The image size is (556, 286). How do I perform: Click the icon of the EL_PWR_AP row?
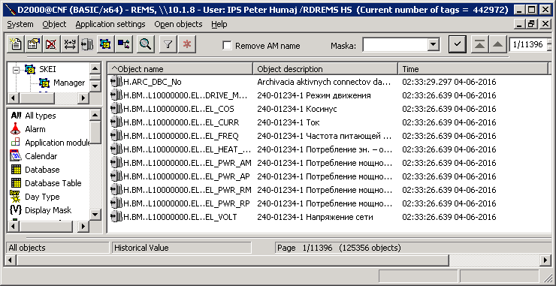click(116, 176)
